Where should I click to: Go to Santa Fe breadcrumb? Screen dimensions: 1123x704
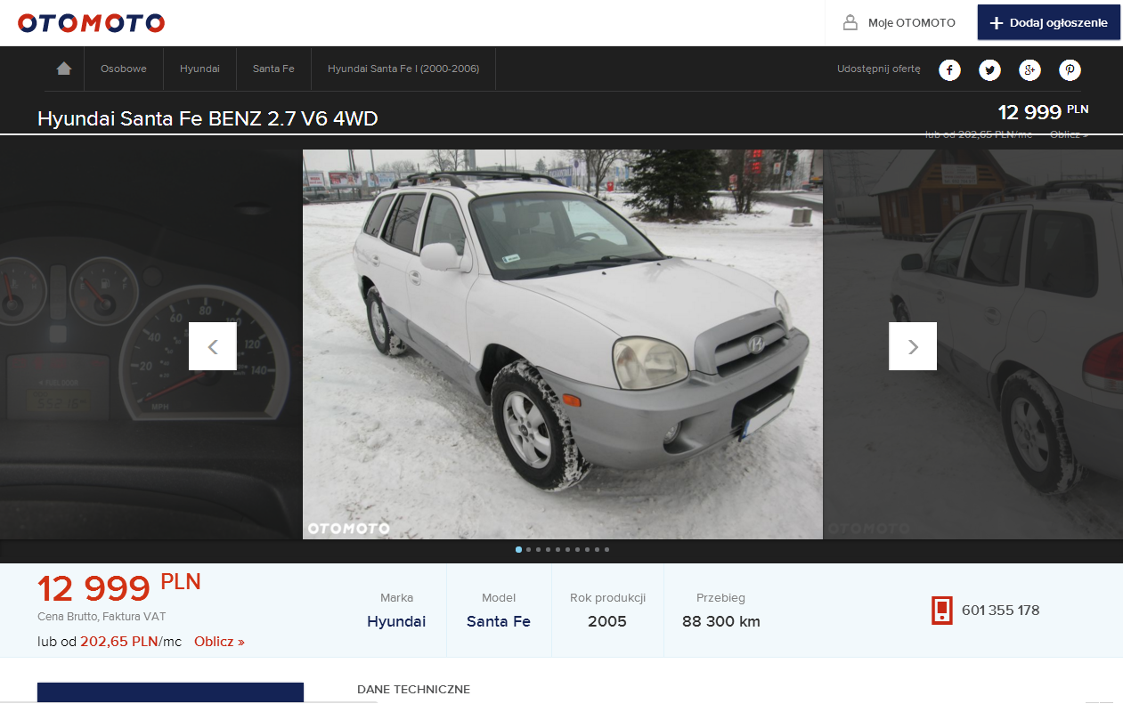(x=273, y=69)
